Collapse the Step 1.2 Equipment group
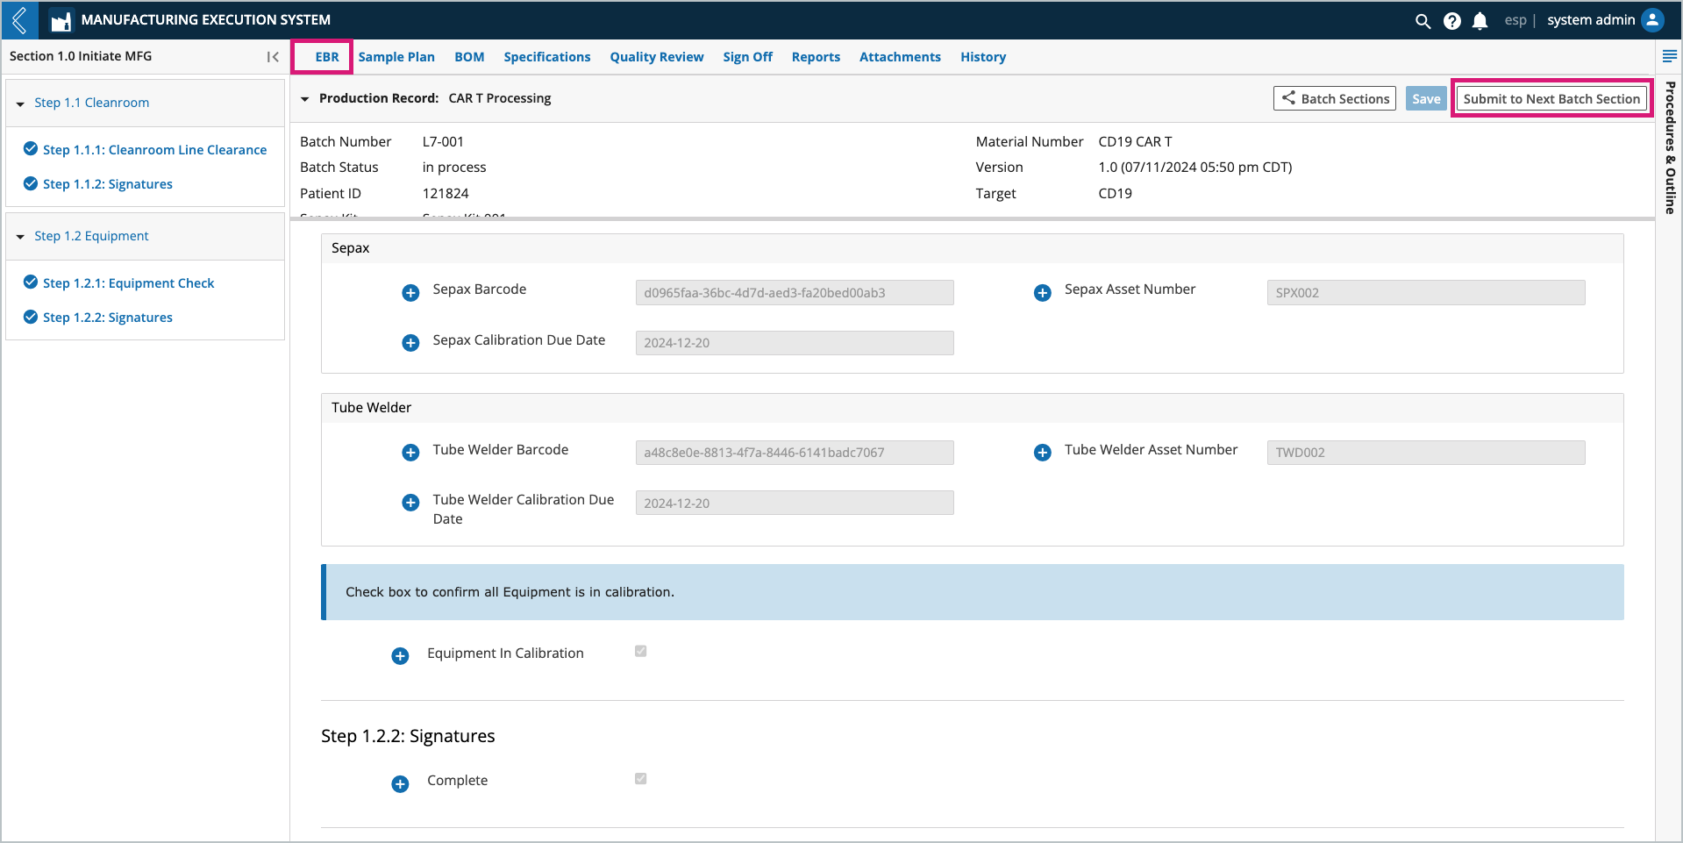The width and height of the screenshot is (1683, 843). click(x=20, y=237)
